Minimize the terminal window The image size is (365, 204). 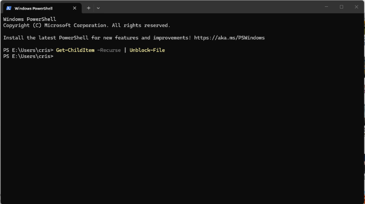tap(326, 7)
